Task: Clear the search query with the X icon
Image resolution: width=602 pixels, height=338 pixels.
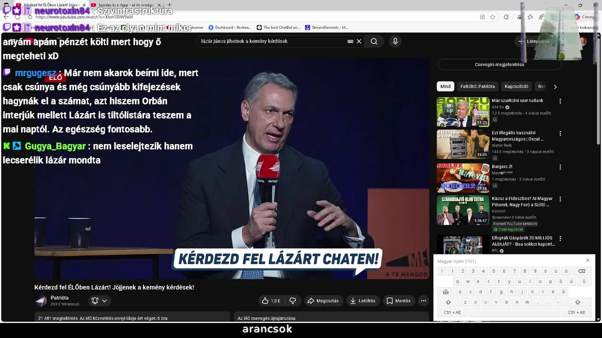Action: (x=359, y=41)
